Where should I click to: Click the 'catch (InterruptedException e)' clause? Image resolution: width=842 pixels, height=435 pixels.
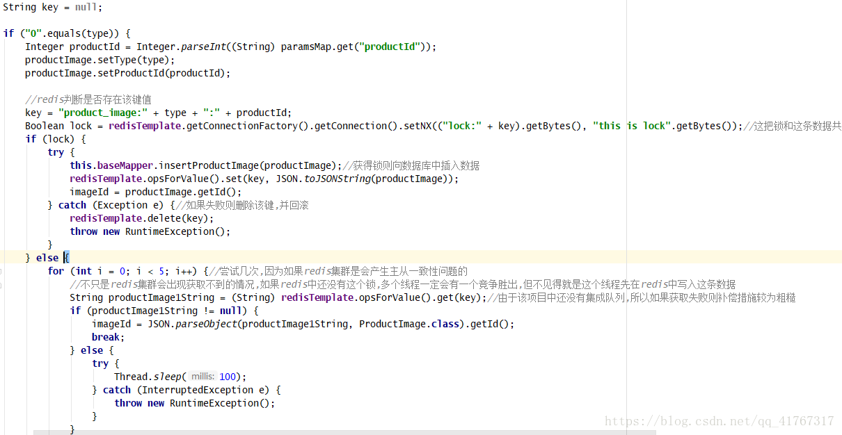click(x=186, y=390)
